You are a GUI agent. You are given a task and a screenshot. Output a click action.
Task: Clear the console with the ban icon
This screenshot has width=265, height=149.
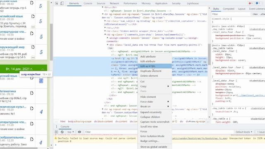(x=62, y=132)
